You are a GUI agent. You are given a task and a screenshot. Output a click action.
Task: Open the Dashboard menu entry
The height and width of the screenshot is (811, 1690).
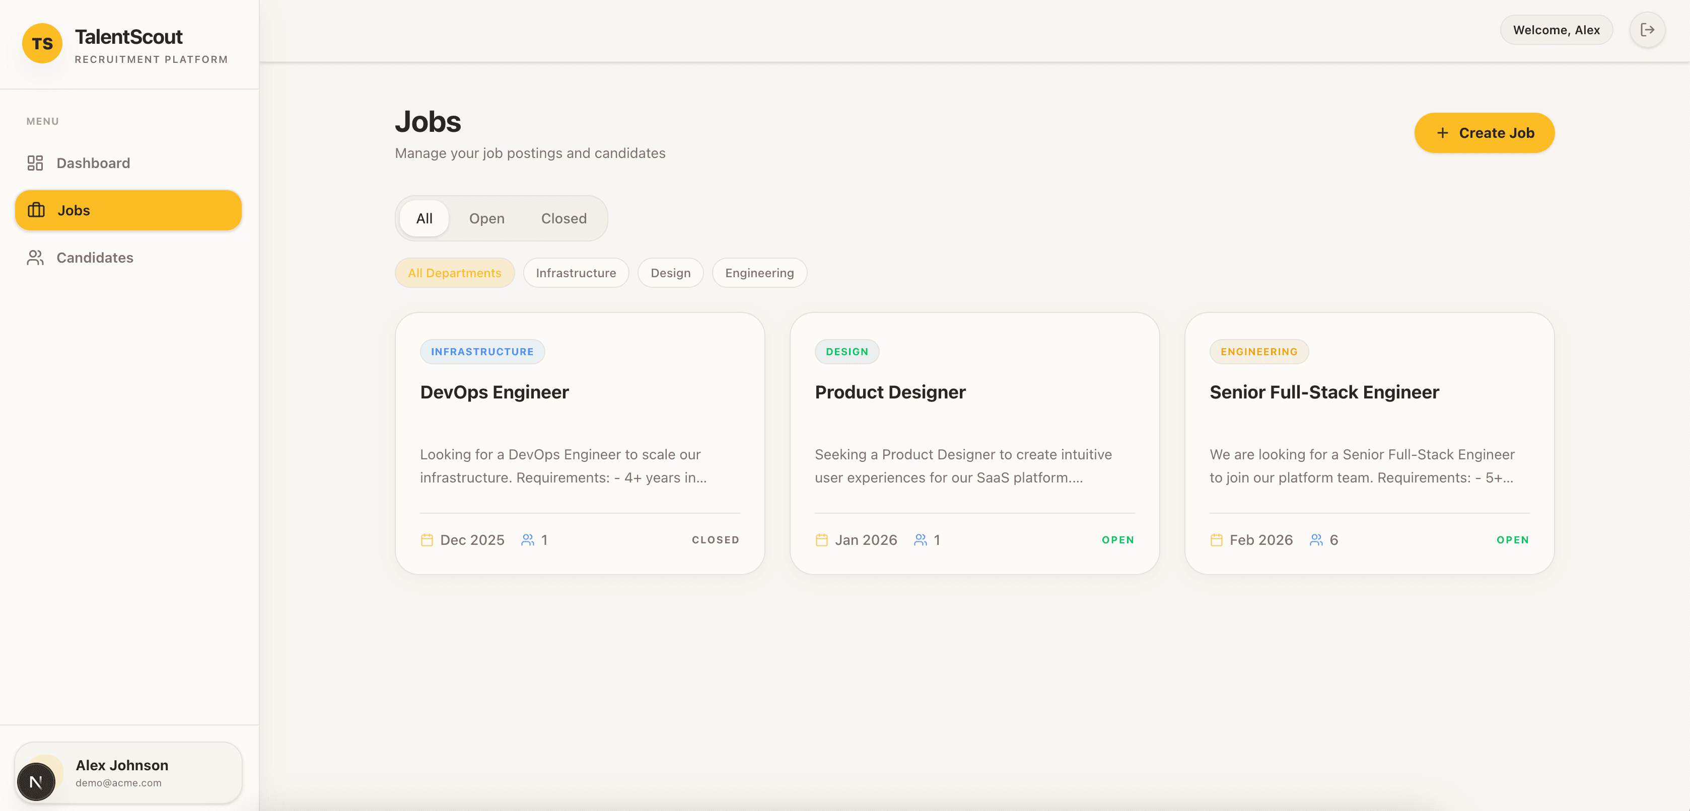coord(93,163)
